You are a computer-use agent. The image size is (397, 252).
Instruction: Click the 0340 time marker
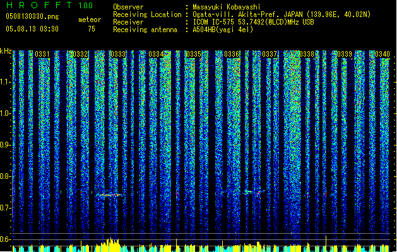click(382, 54)
